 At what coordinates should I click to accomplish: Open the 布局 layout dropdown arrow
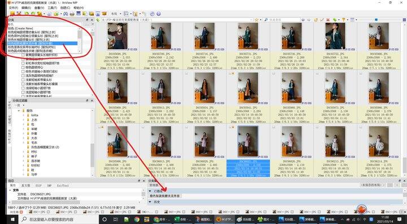tap(120, 14)
